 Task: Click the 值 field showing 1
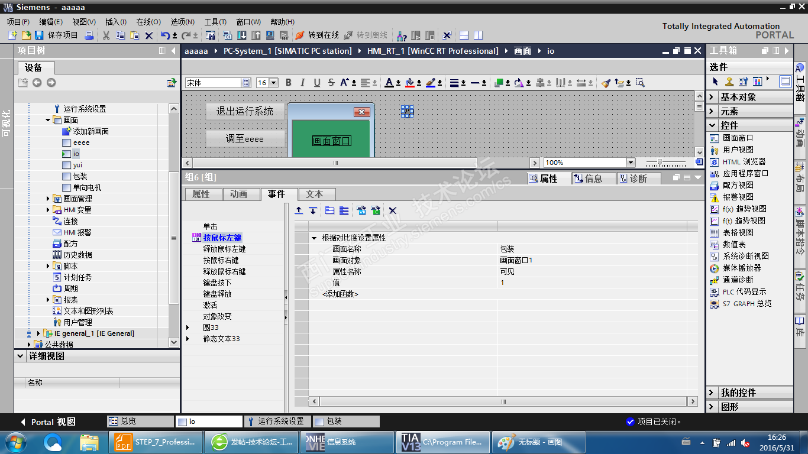(x=593, y=283)
